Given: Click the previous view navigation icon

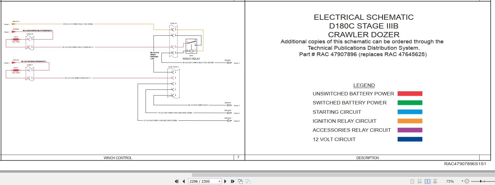Looking at the screenshot, I should click(240, 181).
